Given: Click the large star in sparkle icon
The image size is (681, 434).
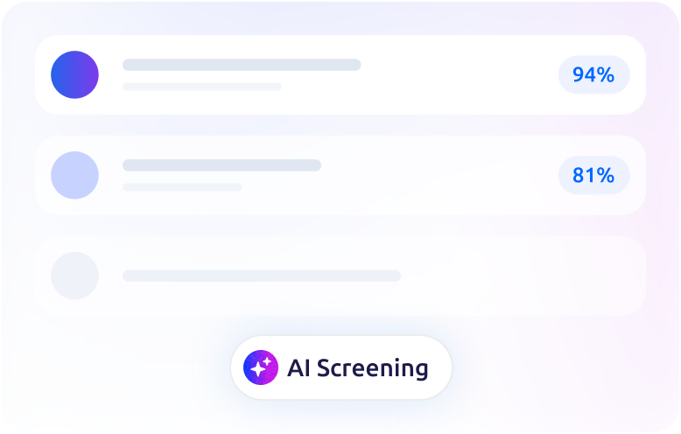Looking at the screenshot, I should (x=258, y=369).
